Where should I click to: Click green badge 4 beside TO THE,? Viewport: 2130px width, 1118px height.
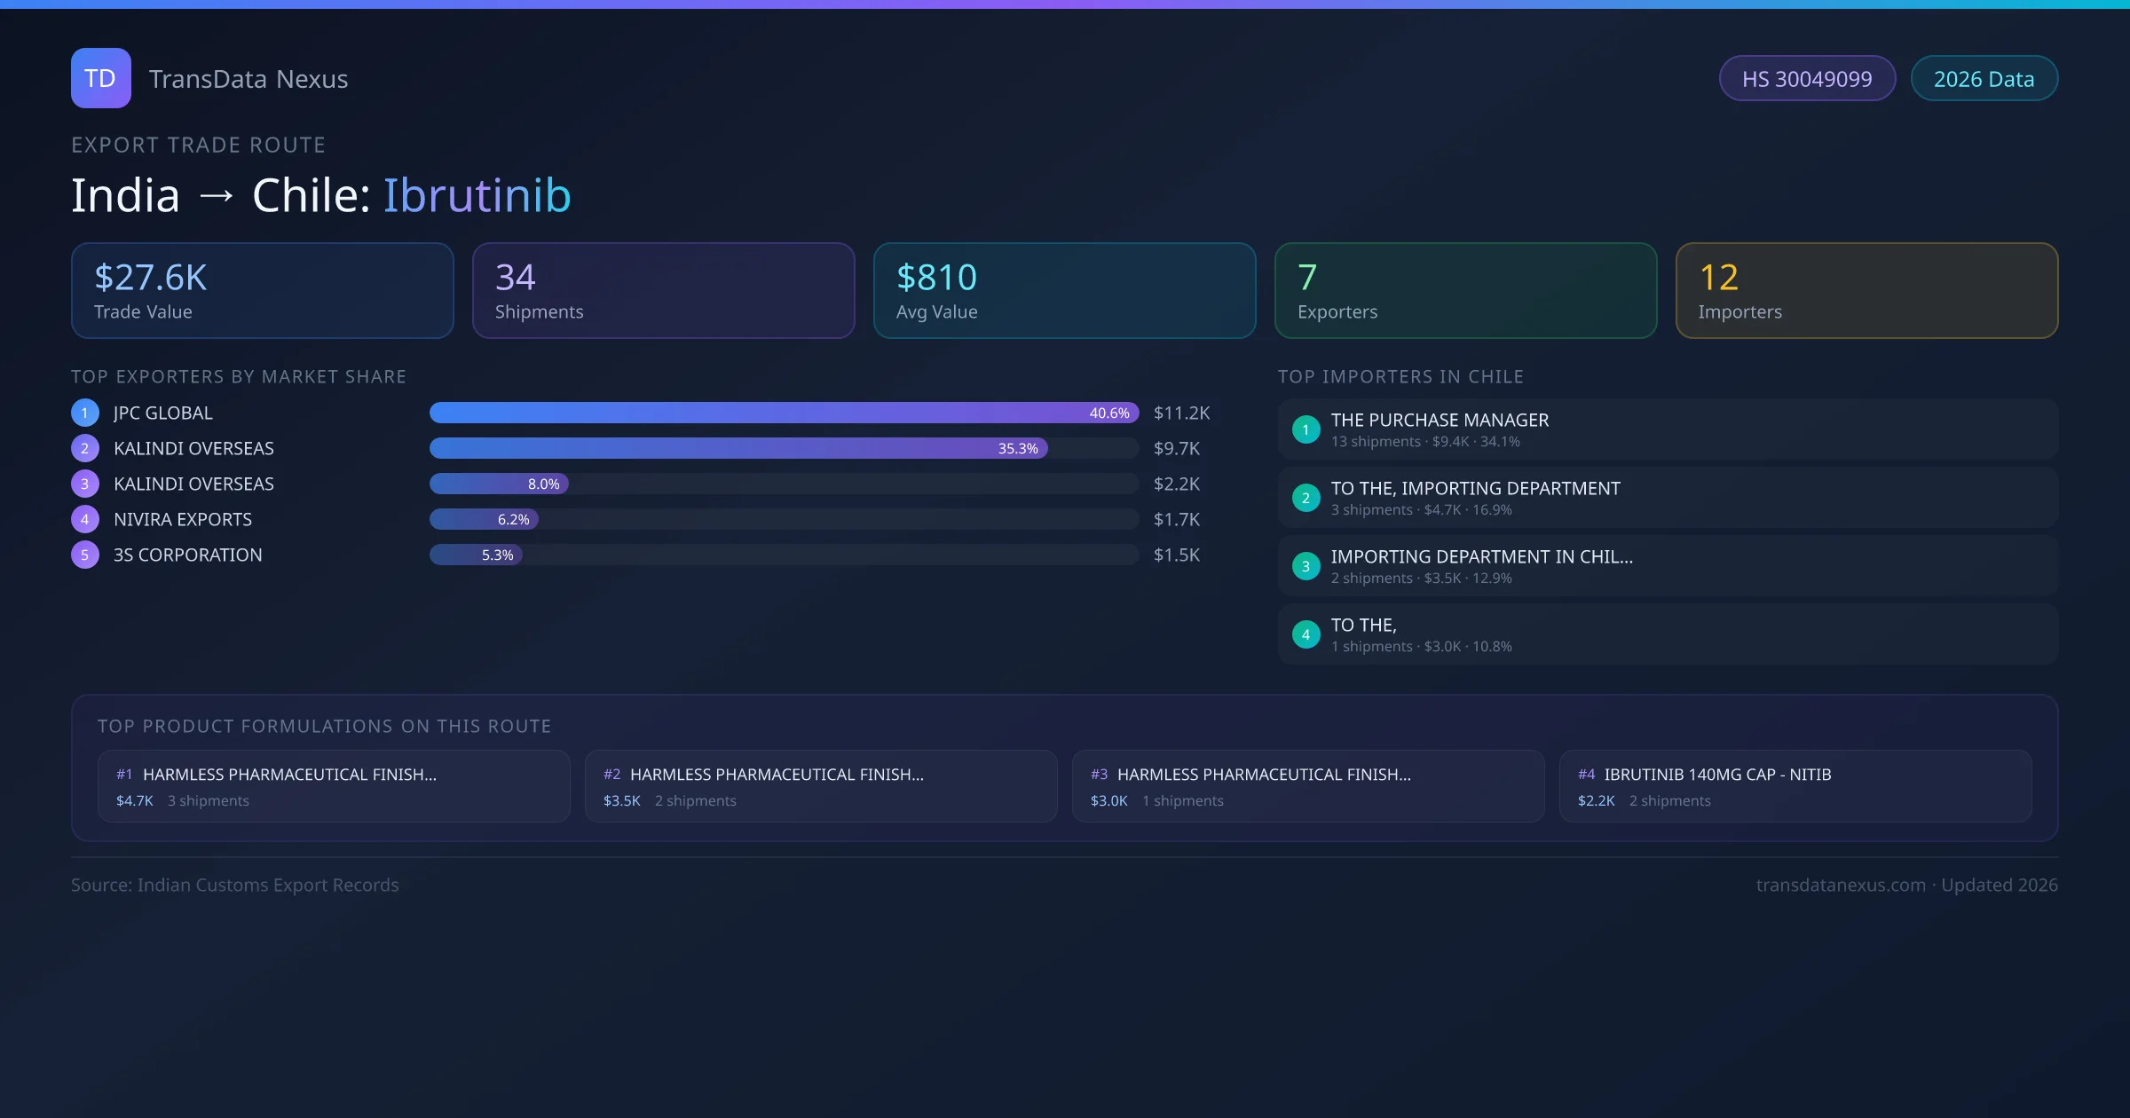pyautogui.click(x=1306, y=634)
